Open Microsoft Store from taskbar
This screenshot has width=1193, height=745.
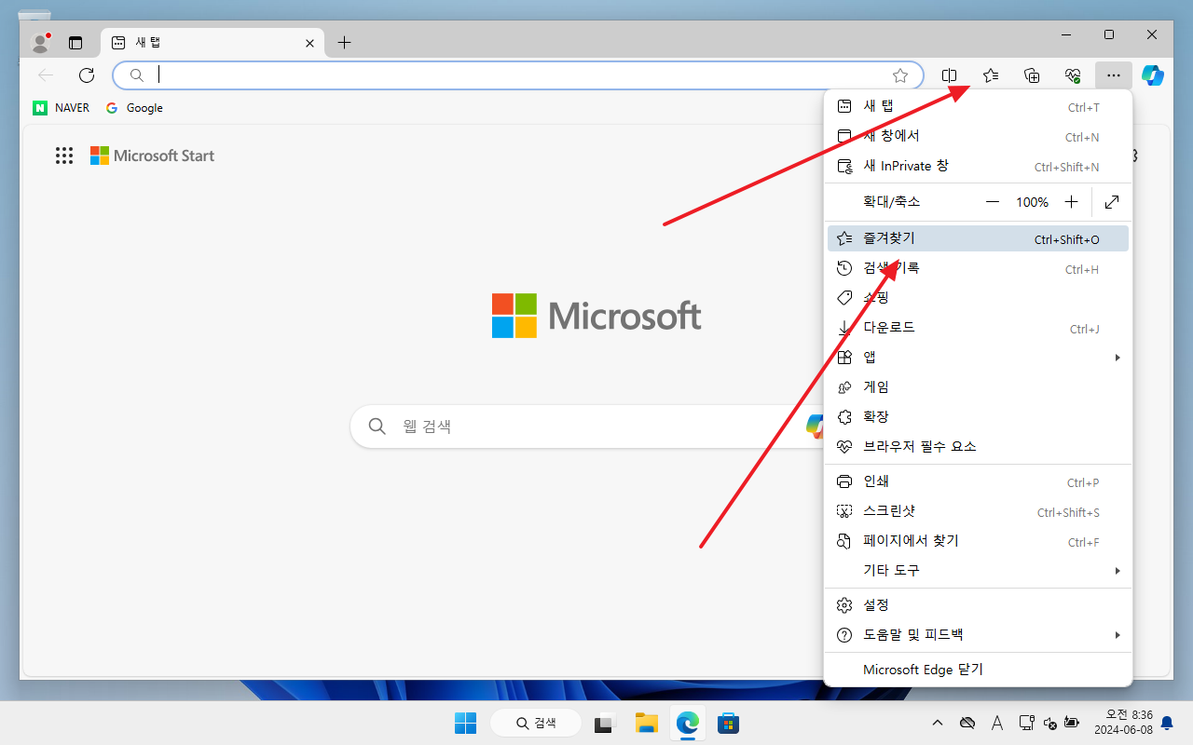pyautogui.click(x=729, y=723)
